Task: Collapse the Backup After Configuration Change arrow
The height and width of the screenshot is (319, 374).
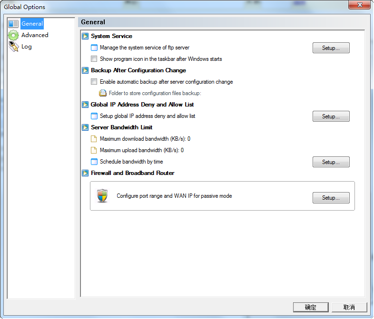Action: point(85,70)
